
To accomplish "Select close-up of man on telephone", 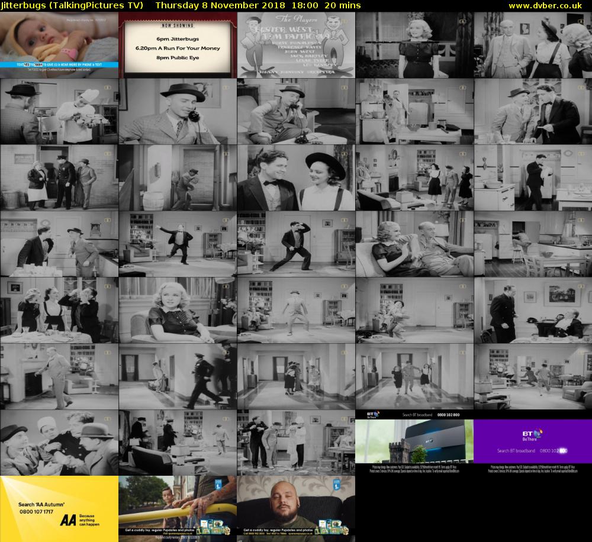I will click(x=178, y=111).
